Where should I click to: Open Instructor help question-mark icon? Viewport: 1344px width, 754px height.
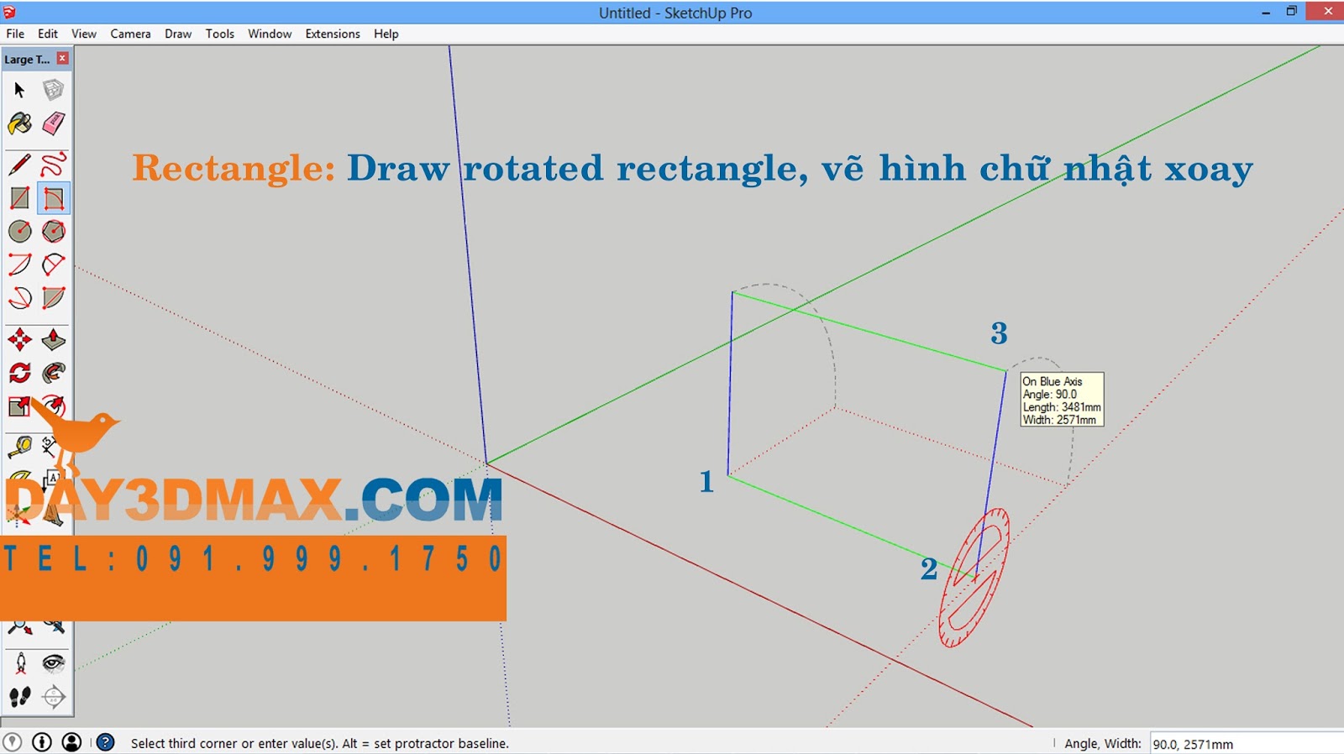tap(105, 742)
